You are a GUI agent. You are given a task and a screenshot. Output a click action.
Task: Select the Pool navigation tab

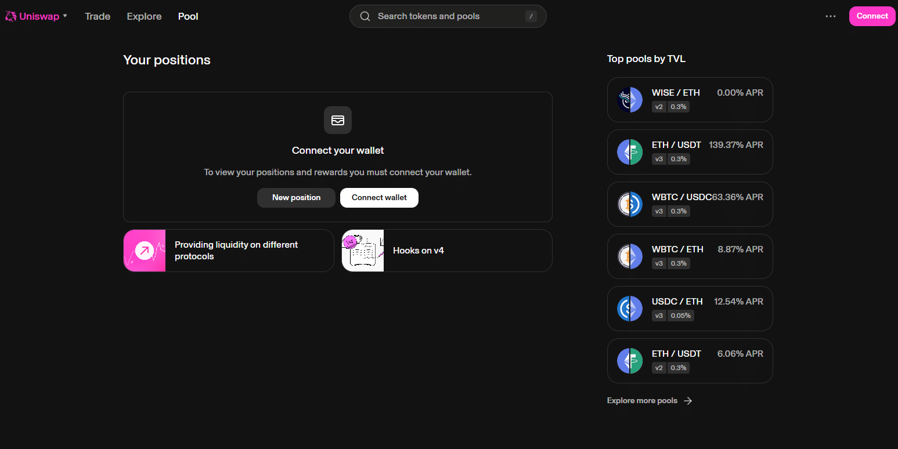188,16
